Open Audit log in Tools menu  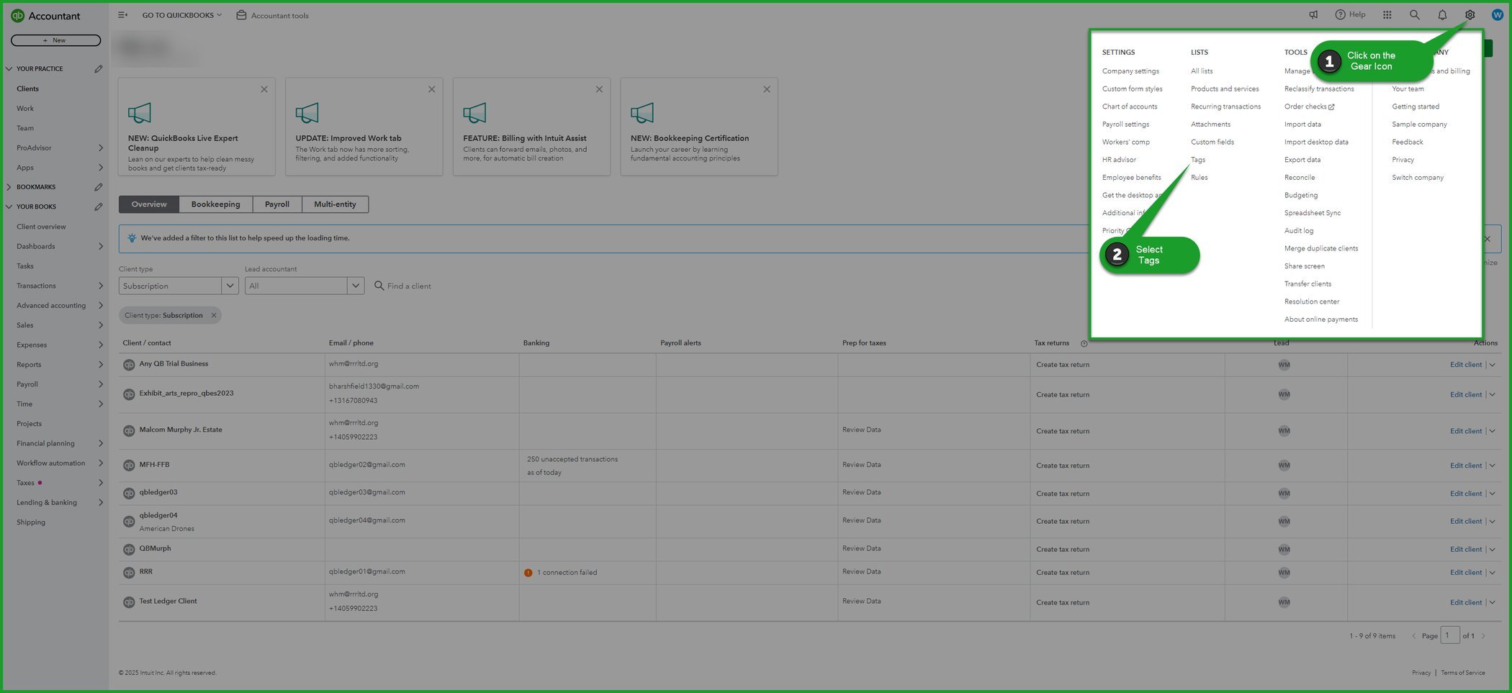(x=1298, y=231)
